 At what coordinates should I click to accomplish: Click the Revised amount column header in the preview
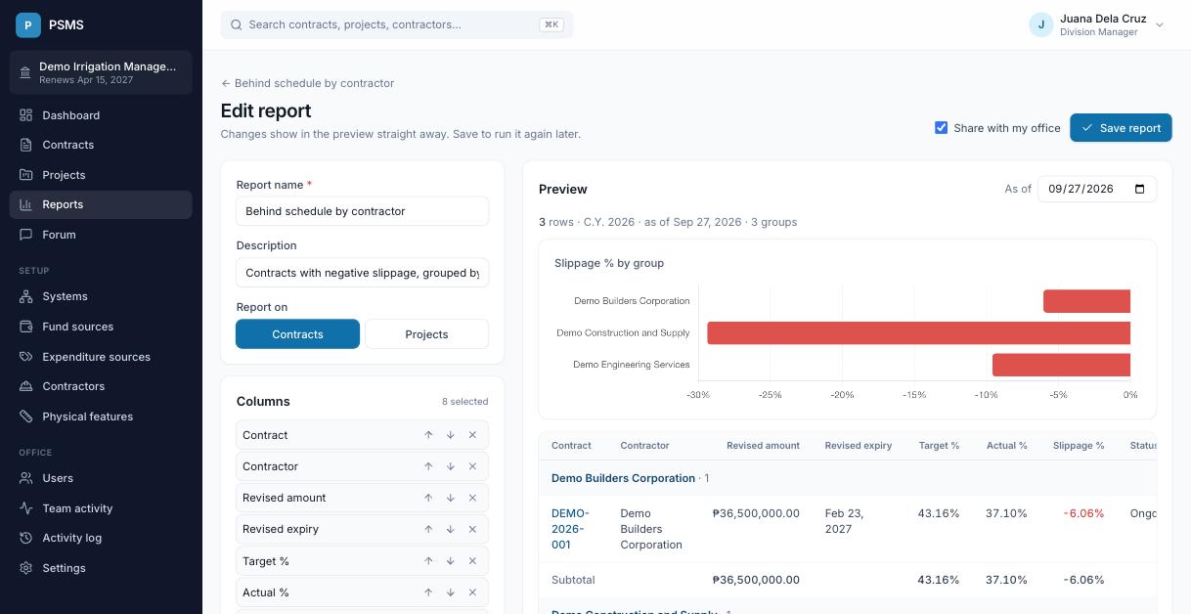763,446
